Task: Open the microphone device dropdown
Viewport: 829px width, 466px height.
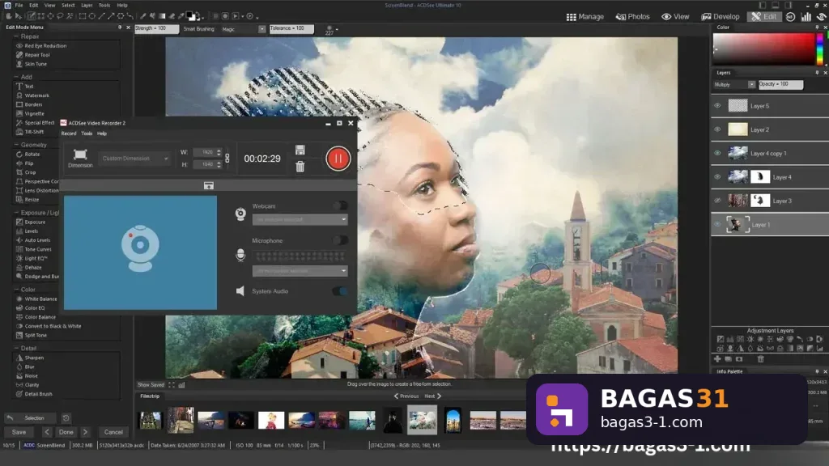Action: [300, 271]
